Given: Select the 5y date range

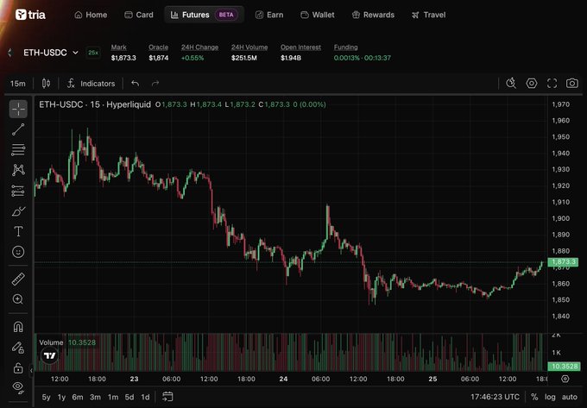Looking at the screenshot, I should click(x=46, y=397).
